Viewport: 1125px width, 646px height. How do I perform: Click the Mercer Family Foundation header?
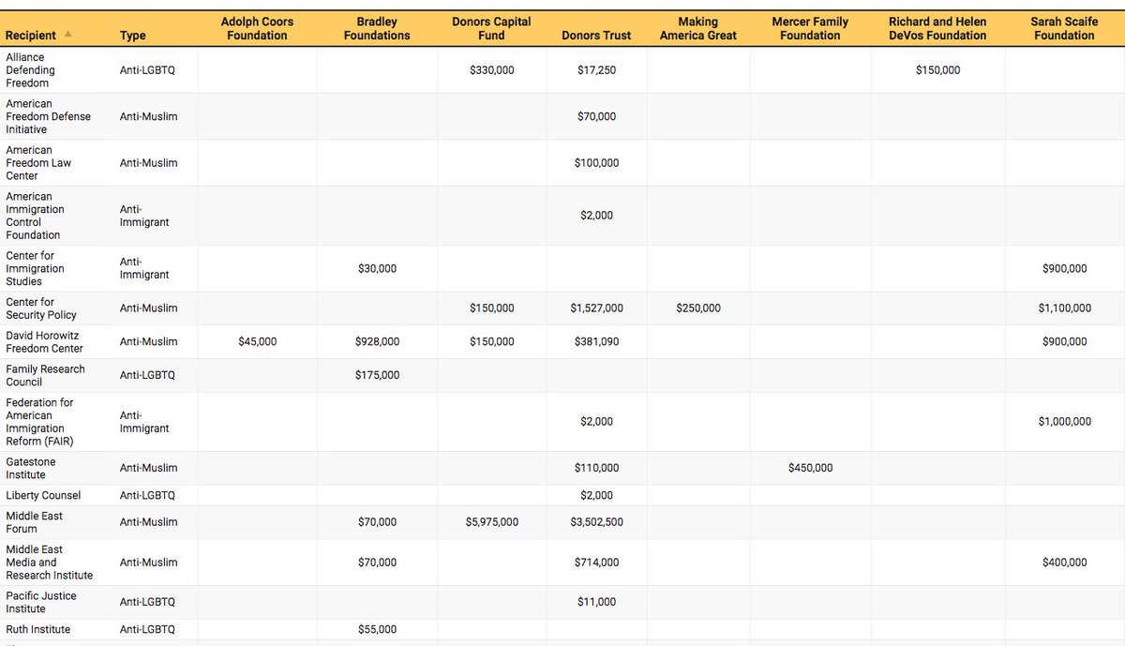click(x=810, y=28)
